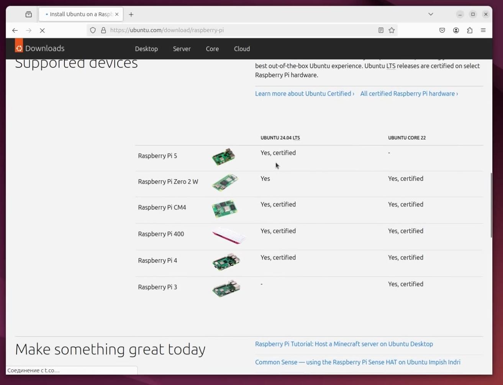Open Server in downloads navigation
503x385 pixels.
[x=182, y=49]
